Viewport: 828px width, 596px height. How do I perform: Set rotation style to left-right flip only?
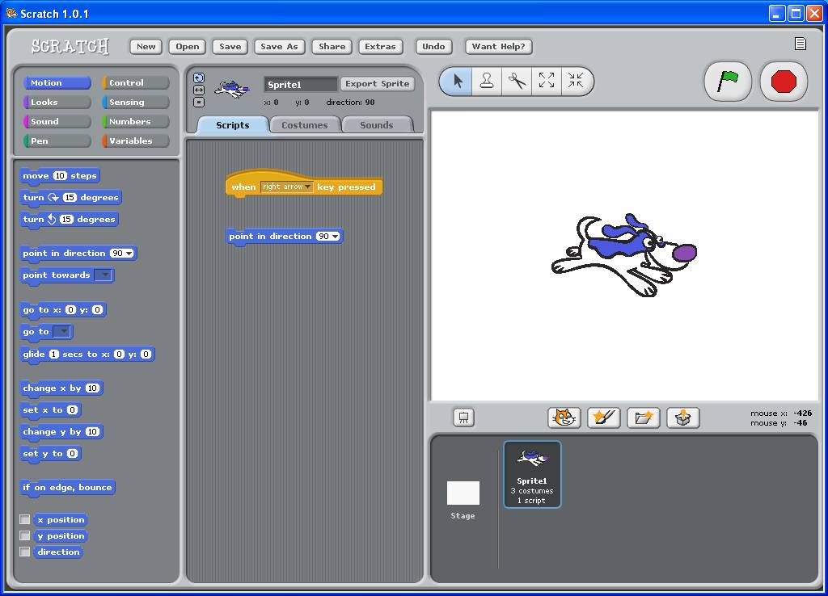pos(199,90)
